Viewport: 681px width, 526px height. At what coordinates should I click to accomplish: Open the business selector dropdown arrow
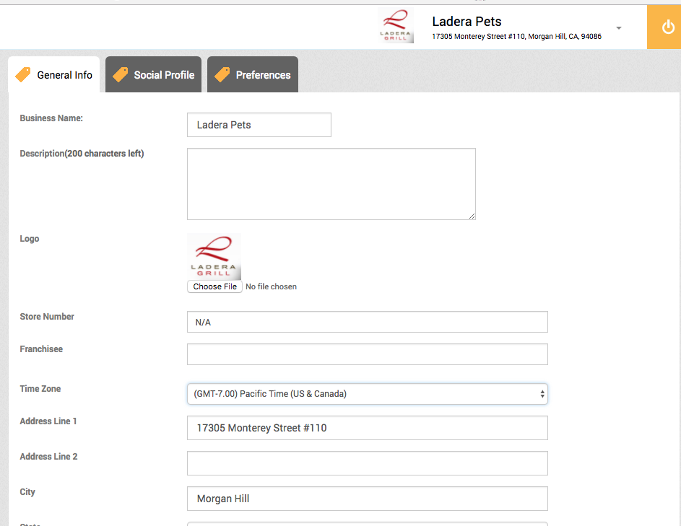coord(619,28)
